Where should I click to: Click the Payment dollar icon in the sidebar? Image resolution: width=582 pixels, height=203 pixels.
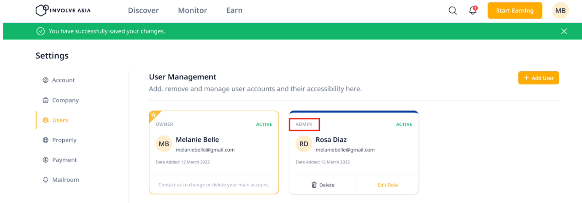(45, 160)
